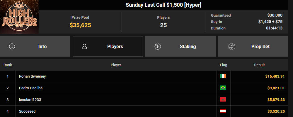Click the Player column header

point(116,65)
